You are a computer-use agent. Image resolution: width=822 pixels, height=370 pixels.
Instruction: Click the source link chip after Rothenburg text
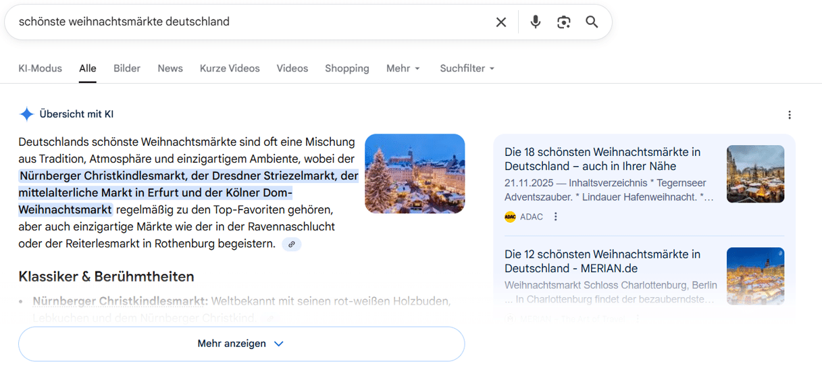coord(292,244)
